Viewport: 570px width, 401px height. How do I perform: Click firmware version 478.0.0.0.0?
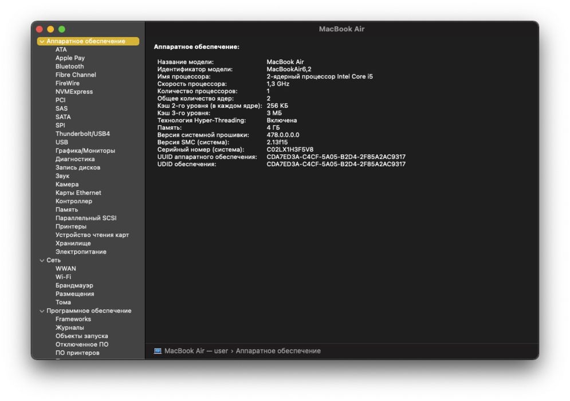coord(283,135)
